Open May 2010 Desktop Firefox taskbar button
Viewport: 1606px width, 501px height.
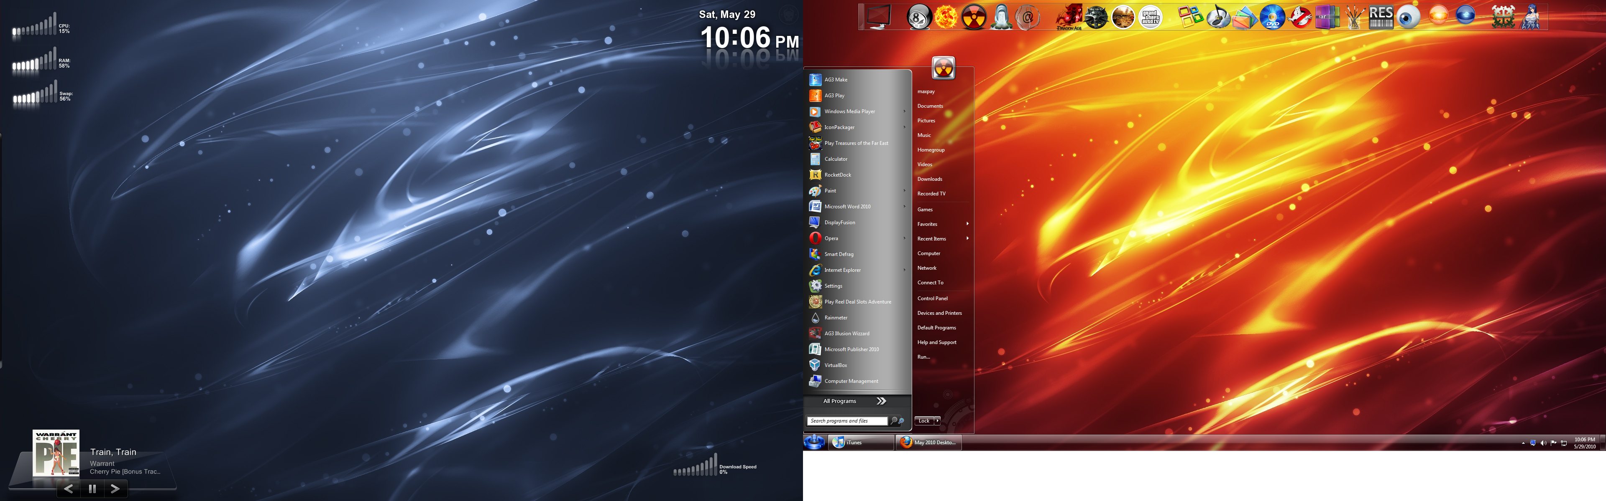[929, 443]
